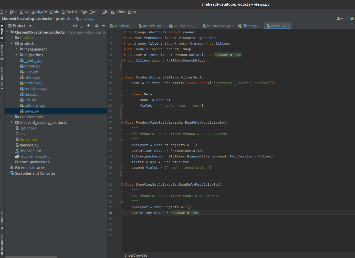Click the locate current file target icon
Image resolution: width=355 pixels, height=258 pixels.
pyautogui.click(x=75, y=26)
